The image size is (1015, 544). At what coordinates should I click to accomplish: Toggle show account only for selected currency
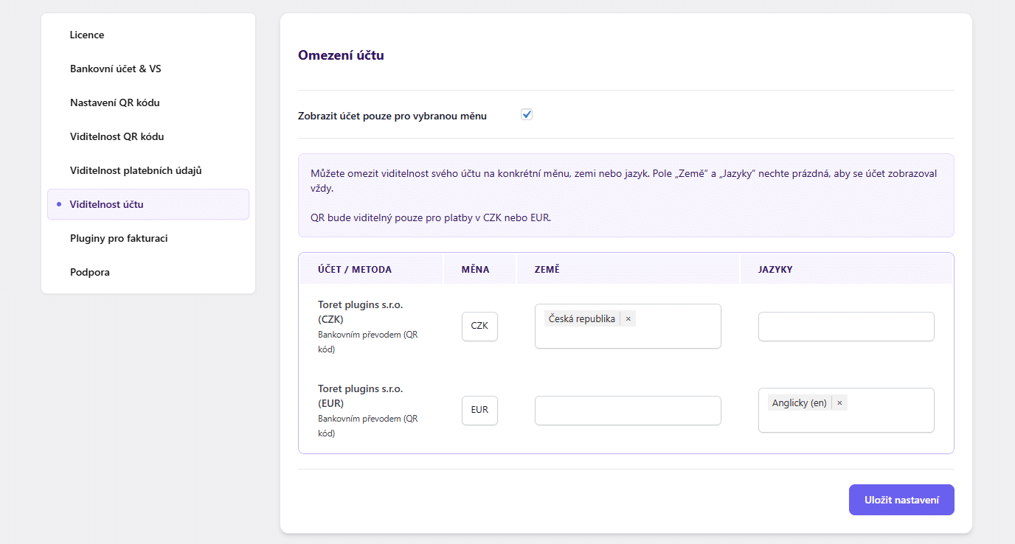(x=527, y=114)
